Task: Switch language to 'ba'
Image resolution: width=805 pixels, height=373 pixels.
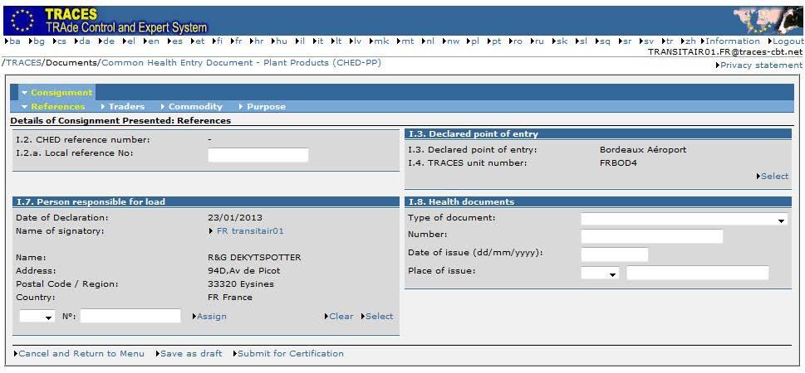Action: (12, 41)
